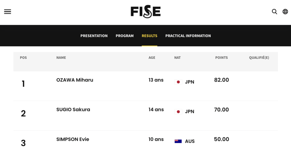Open the Program tab
The width and height of the screenshot is (291, 160).
click(124, 36)
